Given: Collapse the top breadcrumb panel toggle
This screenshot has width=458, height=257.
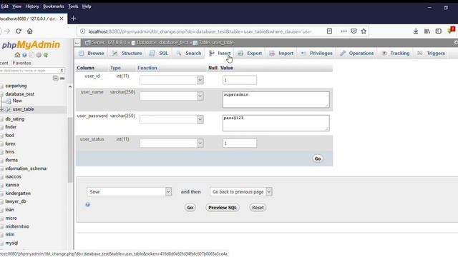Looking at the screenshot, I should (x=77, y=43).
